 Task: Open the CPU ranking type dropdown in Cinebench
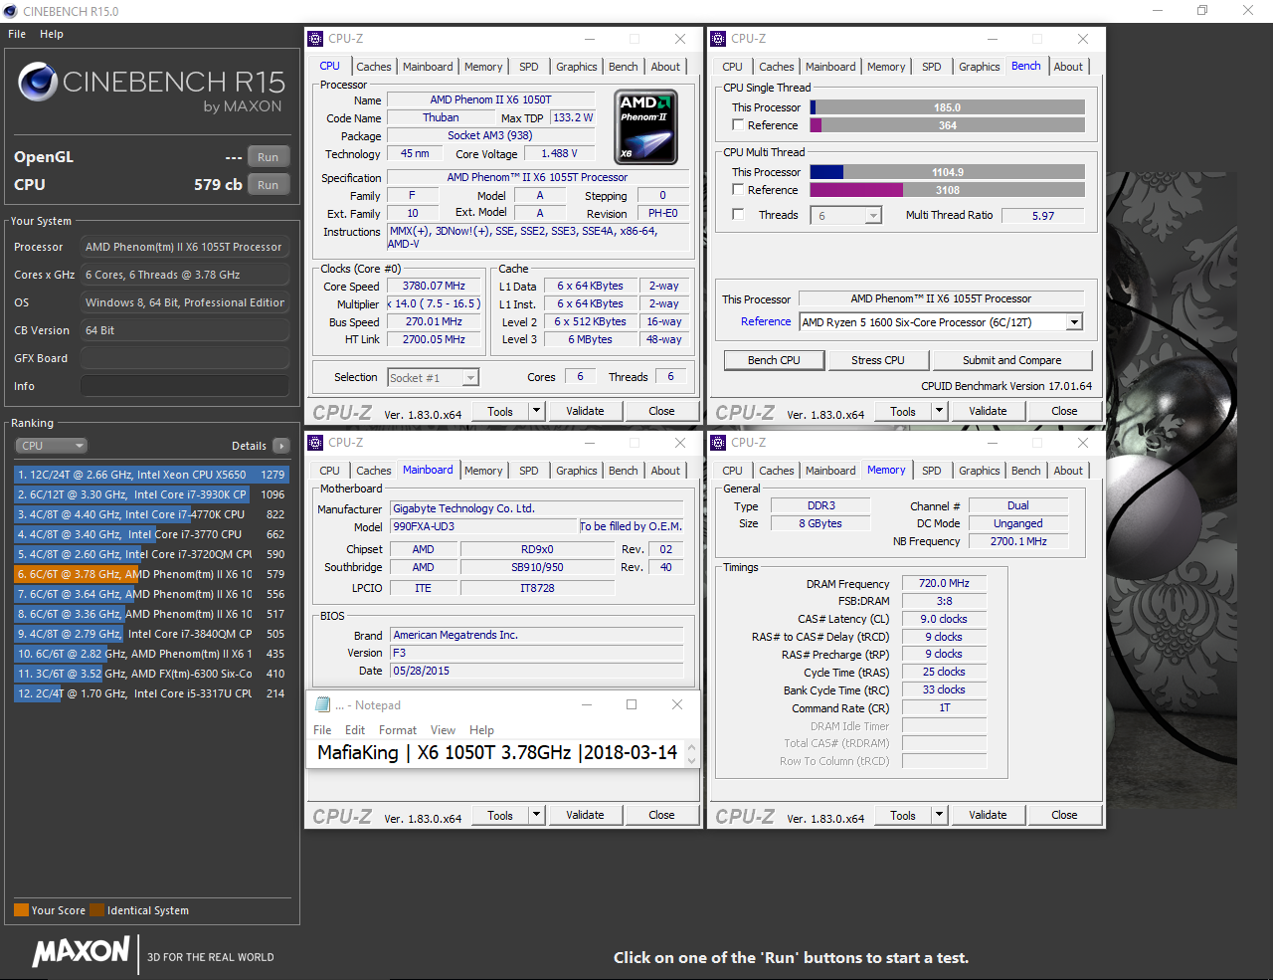point(52,446)
